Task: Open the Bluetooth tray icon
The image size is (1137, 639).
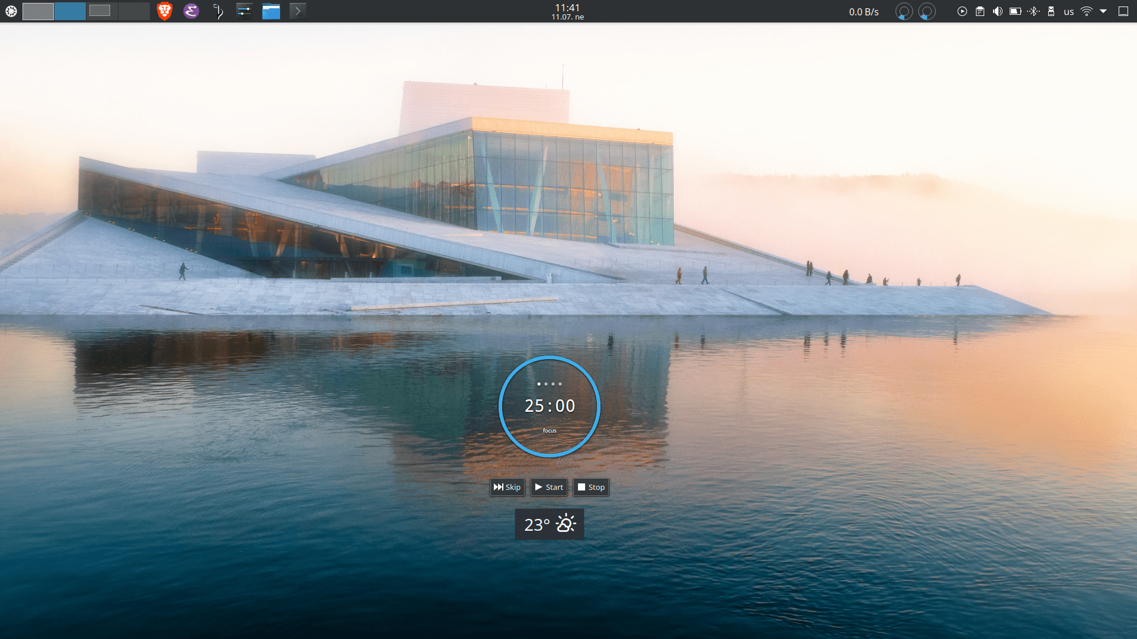Action: pos(1033,11)
